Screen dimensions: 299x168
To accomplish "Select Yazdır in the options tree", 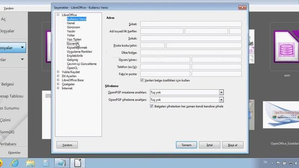I will (71, 31).
